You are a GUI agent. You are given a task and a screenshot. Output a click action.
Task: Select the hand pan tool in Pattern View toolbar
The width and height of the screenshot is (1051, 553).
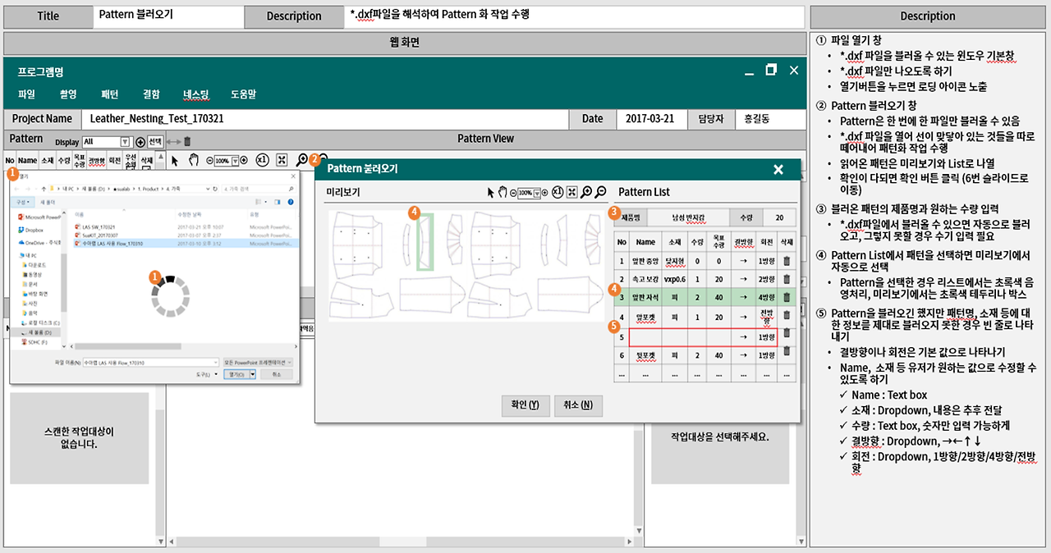tap(194, 160)
